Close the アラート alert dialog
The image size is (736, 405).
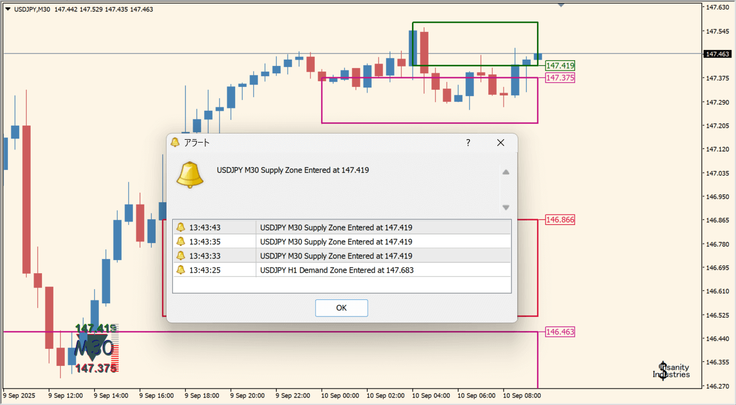pyautogui.click(x=500, y=143)
